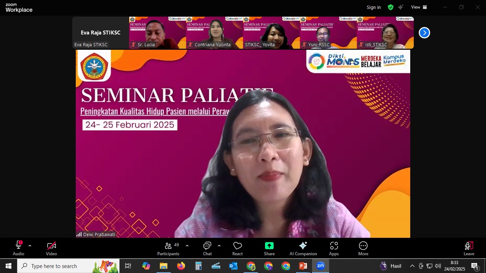The height and width of the screenshot is (273, 486).
Task: Expand the Participants options arrow
Action: pos(187,246)
